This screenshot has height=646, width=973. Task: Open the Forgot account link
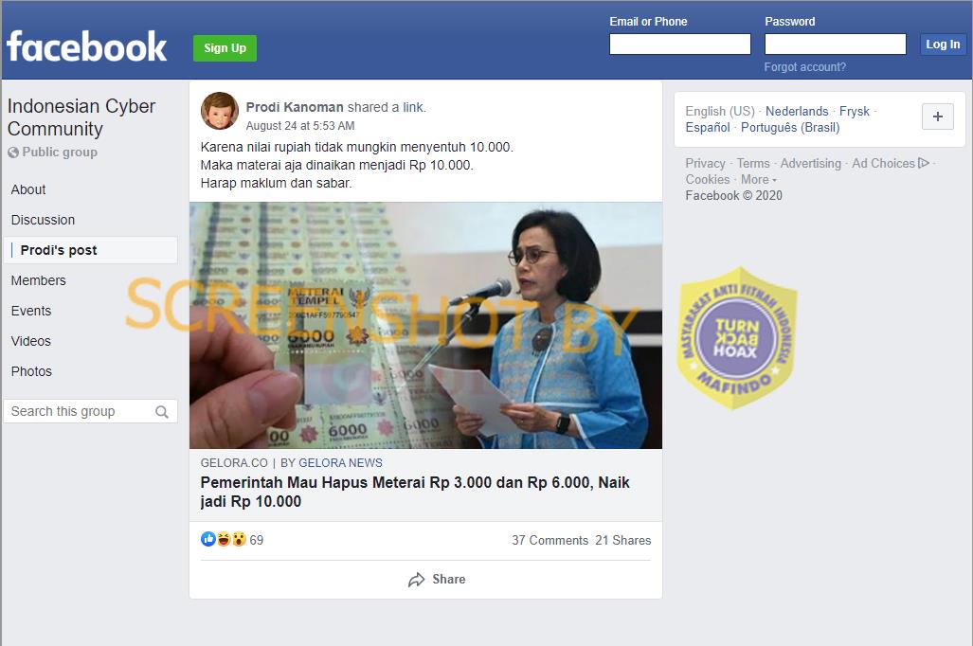(805, 67)
